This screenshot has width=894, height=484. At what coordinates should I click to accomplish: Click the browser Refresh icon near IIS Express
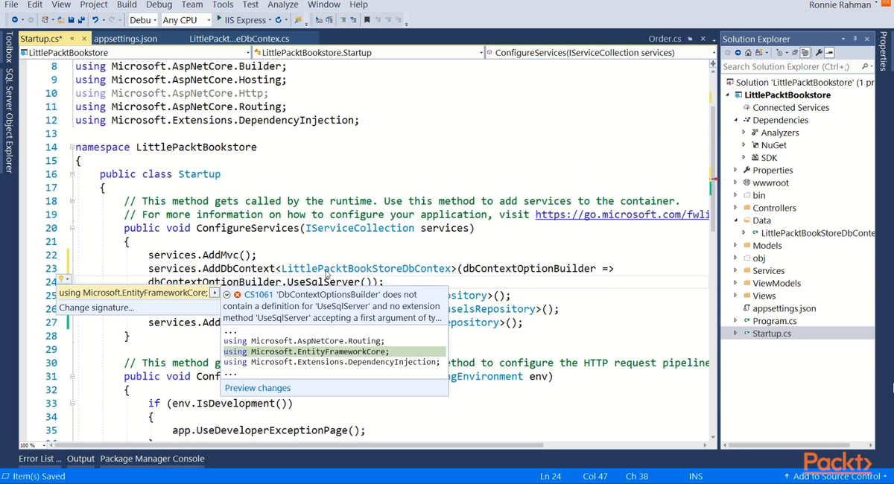coord(279,20)
